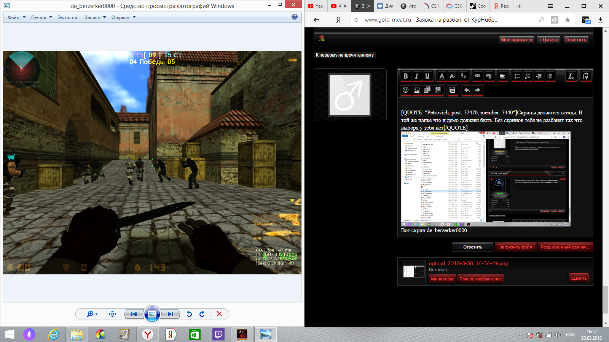Toggle BB-code source mode icon

[x=585, y=76]
